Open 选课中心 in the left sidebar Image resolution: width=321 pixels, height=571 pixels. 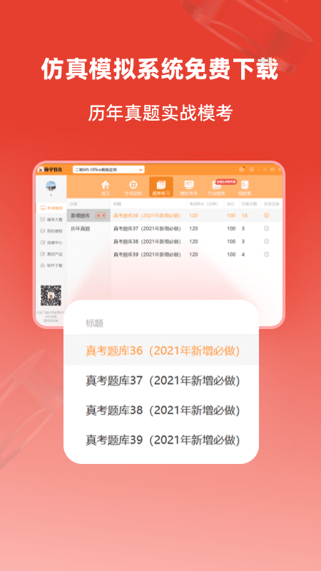(51, 243)
